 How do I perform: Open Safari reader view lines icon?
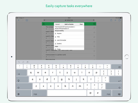(x=44, y=20)
